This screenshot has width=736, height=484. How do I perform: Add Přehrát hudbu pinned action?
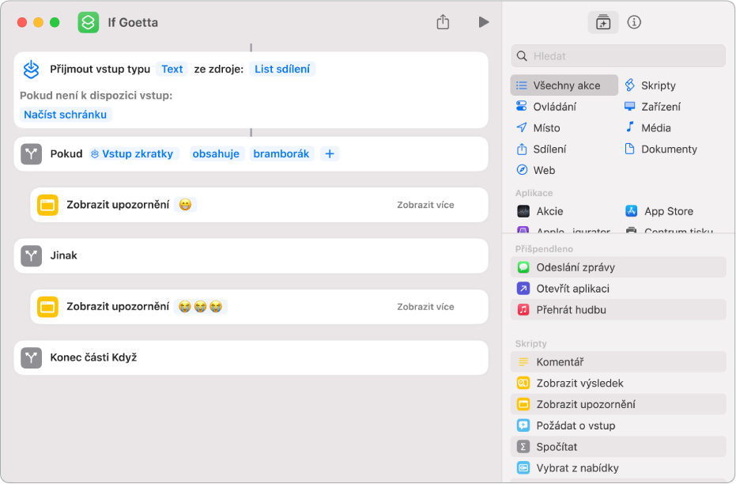618,310
